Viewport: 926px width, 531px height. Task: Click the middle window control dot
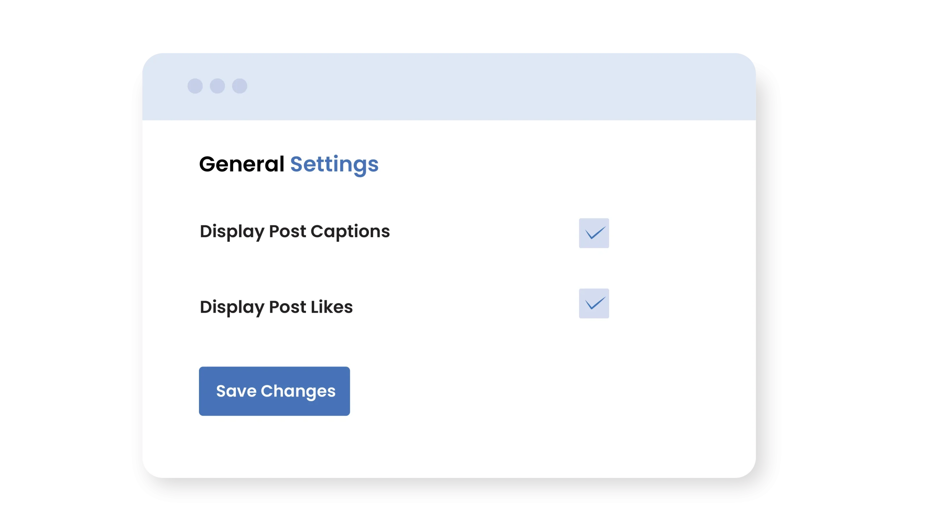217,86
